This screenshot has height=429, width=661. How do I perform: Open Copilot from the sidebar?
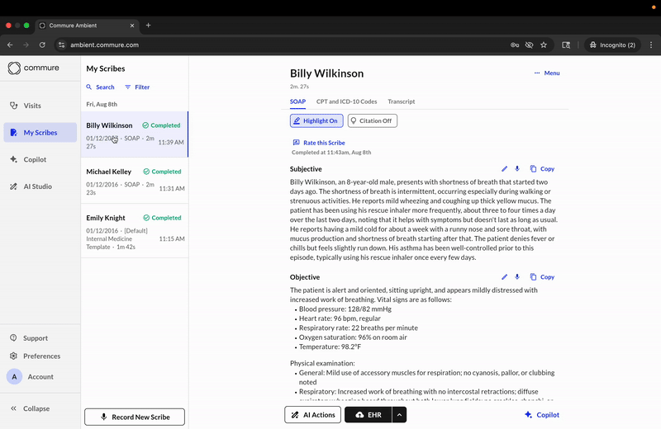[28, 159]
